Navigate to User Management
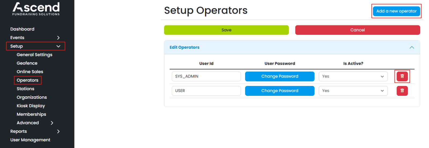Viewport: 429px width, 148px height. (x=30, y=140)
